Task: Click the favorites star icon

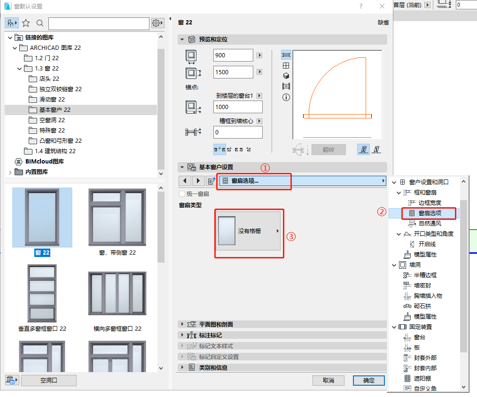Action: pos(26,23)
